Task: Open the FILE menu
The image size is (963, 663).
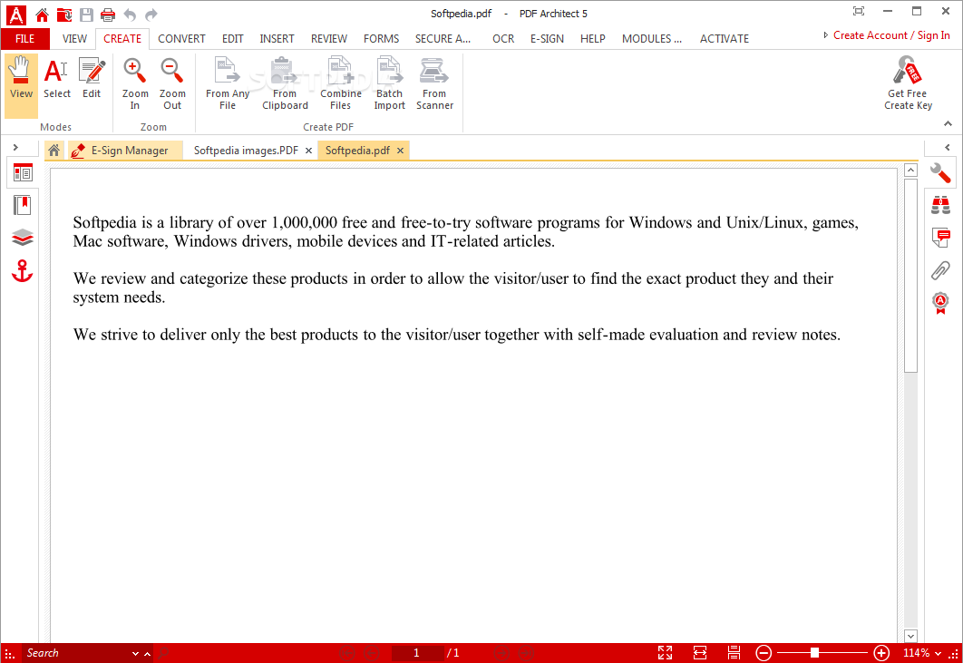Action: [24, 39]
